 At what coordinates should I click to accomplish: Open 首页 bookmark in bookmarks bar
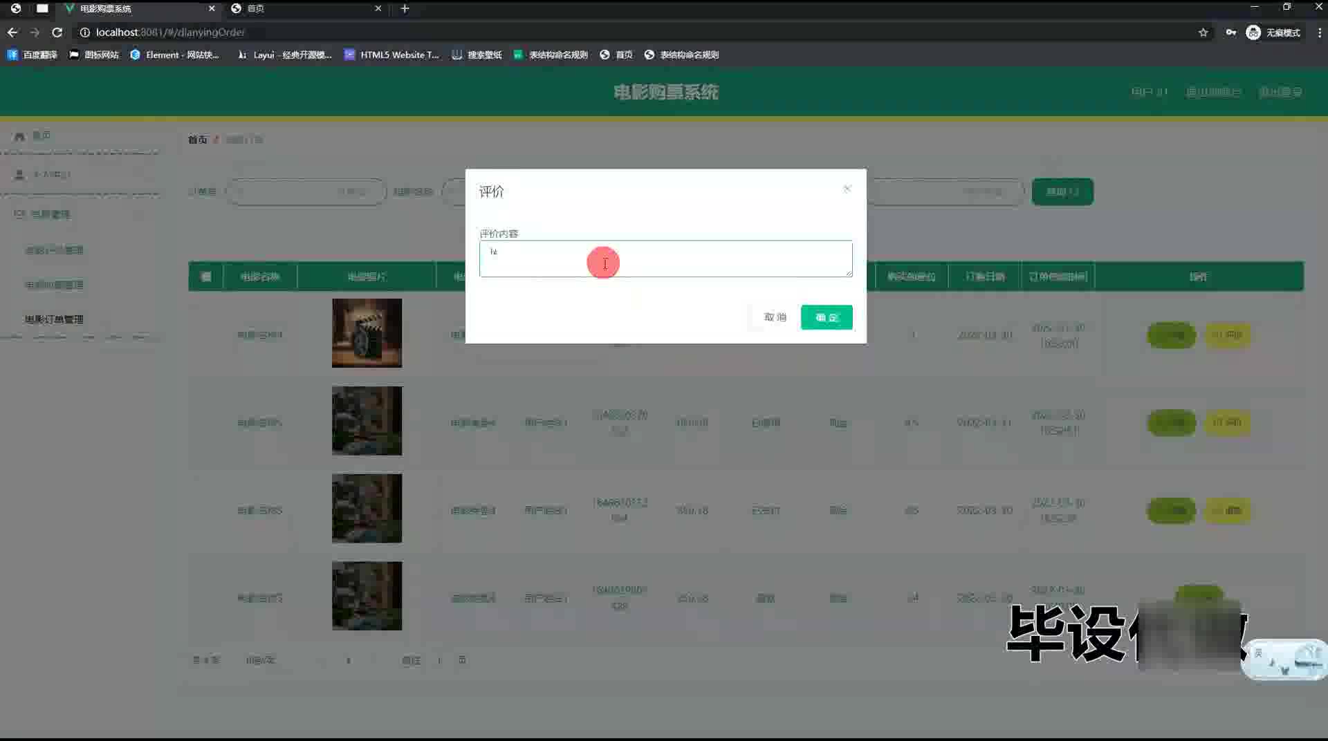coord(616,55)
